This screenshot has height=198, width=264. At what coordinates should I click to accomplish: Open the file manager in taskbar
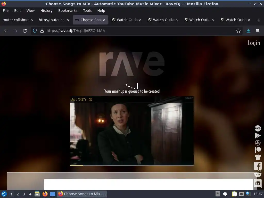click(x=37, y=194)
